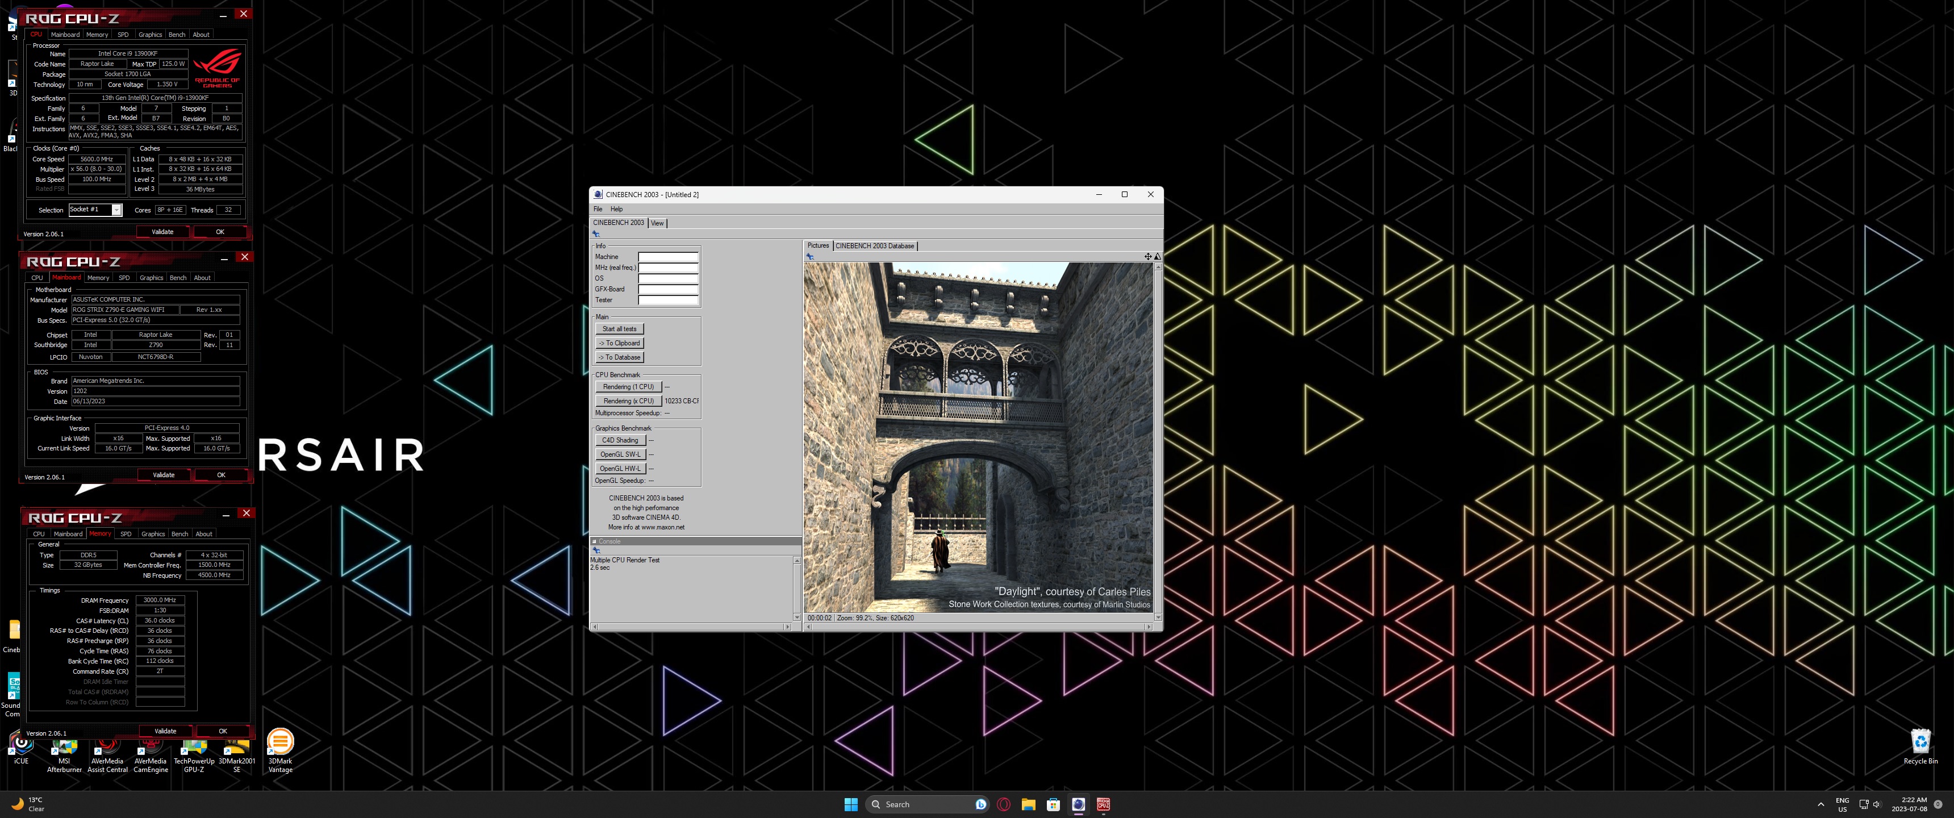
Task: Open TechPowerUp GPU-Z shortcut
Action: coord(194,754)
